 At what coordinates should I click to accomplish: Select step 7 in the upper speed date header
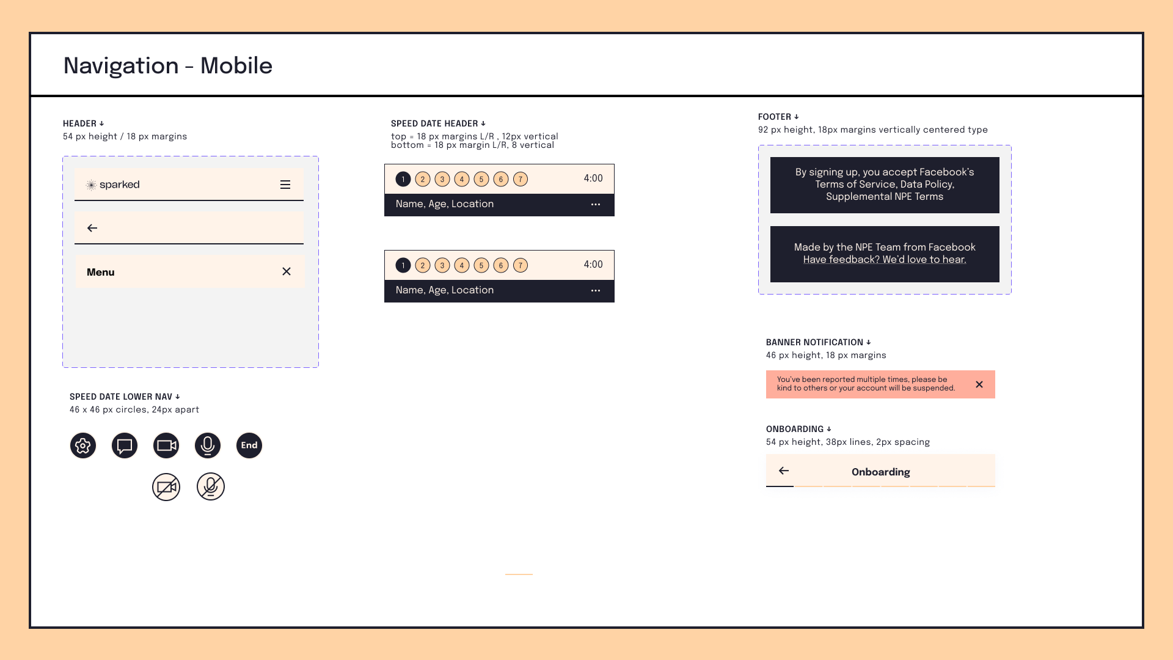[521, 179]
